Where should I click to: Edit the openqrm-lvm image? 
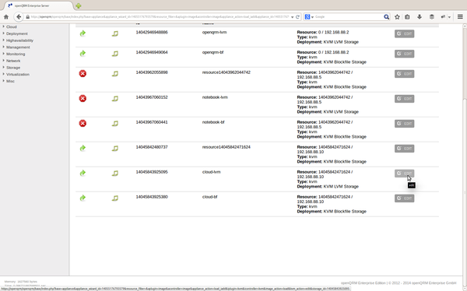pos(404,33)
